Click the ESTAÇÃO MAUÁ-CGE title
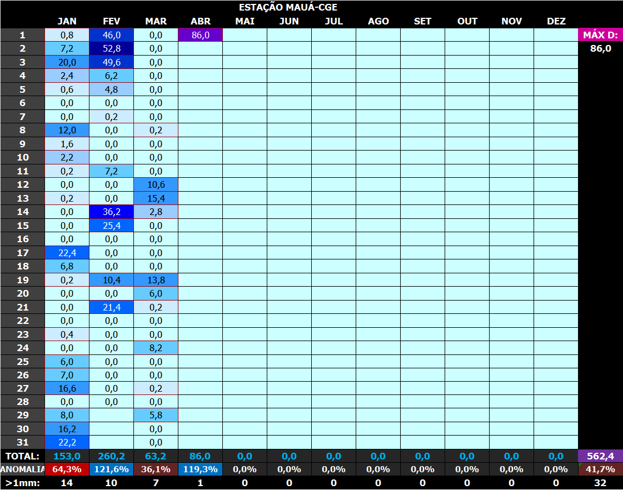 [288, 7]
